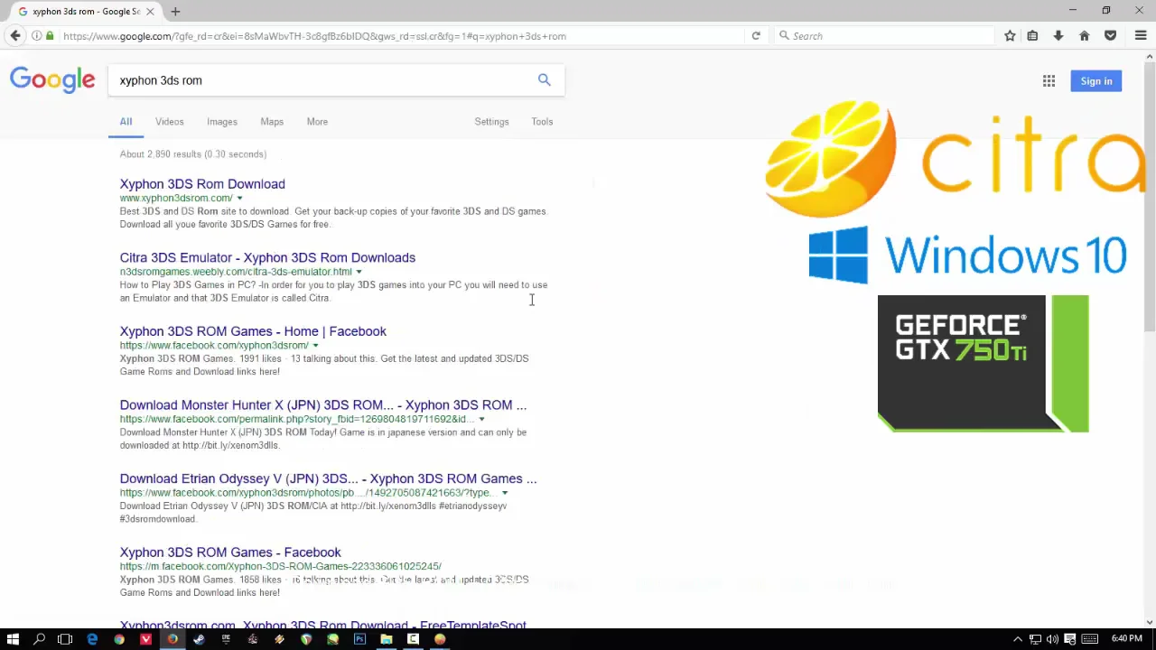1156x650 pixels.
Task: Open a new browser tab with plus
Action: click(175, 12)
